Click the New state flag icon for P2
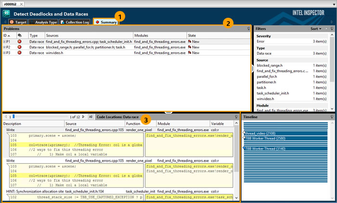 tap(190, 47)
